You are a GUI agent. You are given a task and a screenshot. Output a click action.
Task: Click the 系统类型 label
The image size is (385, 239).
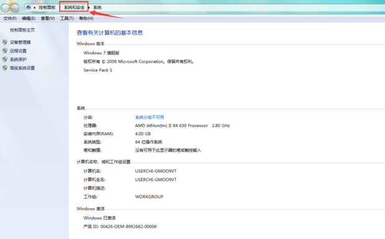click(x=93, y=142)
